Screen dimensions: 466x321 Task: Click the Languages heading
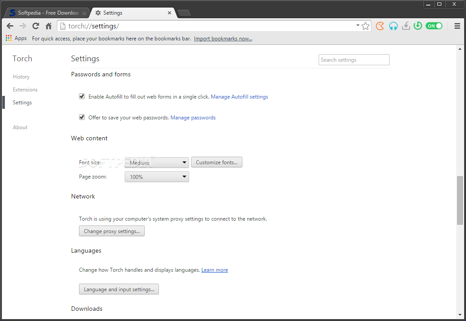click(x=86, y=251)
